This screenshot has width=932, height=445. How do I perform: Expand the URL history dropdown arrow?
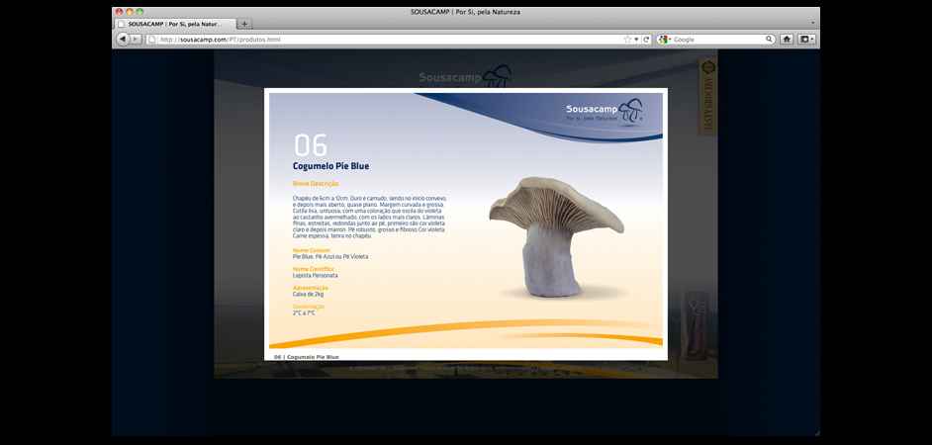coord(636,40)
